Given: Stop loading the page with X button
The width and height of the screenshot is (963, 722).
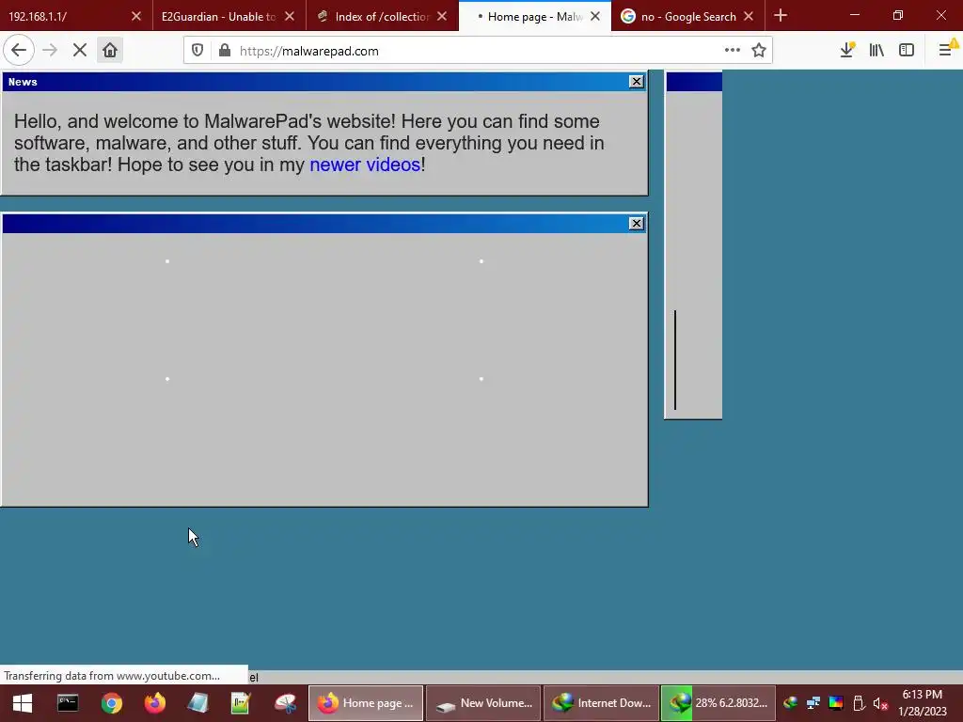Looking at the screenshot, I should (80, 51).
